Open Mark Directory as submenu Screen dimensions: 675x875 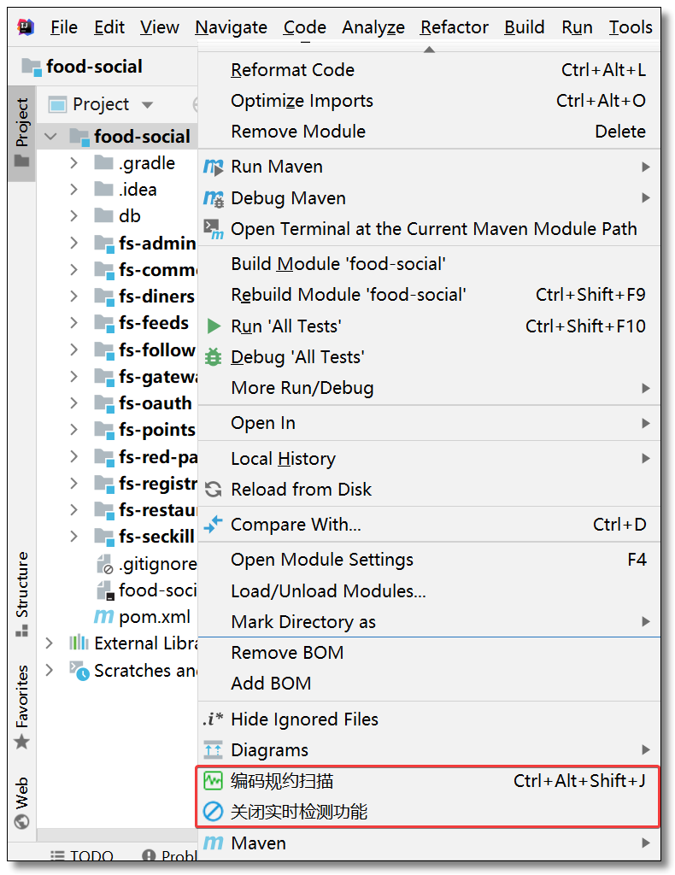[429, 622]
